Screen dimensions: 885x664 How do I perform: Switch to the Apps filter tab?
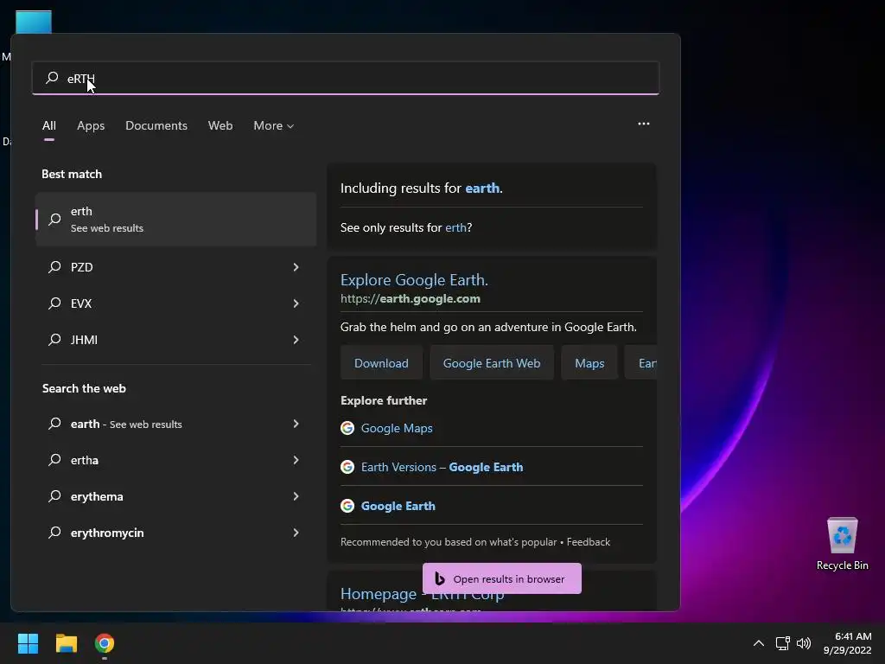pos(91,125)
